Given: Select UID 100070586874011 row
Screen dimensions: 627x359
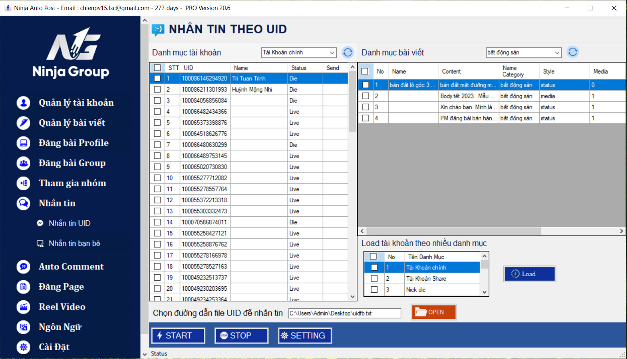Looking at the screenshot, I should coord(249,222).
